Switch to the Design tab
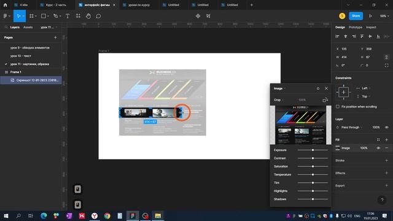This screenshot has width=393, height=221. (340, 27)
